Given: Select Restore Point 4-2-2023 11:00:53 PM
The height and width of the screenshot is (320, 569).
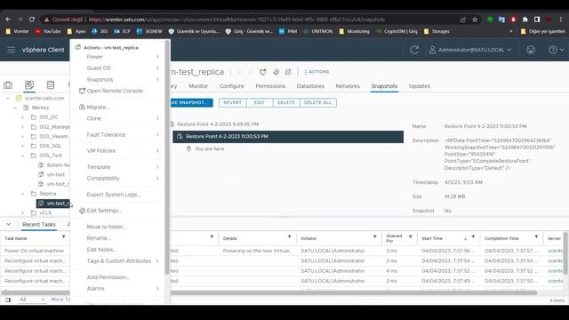Looking at the screenshot, I should [288, 136].
